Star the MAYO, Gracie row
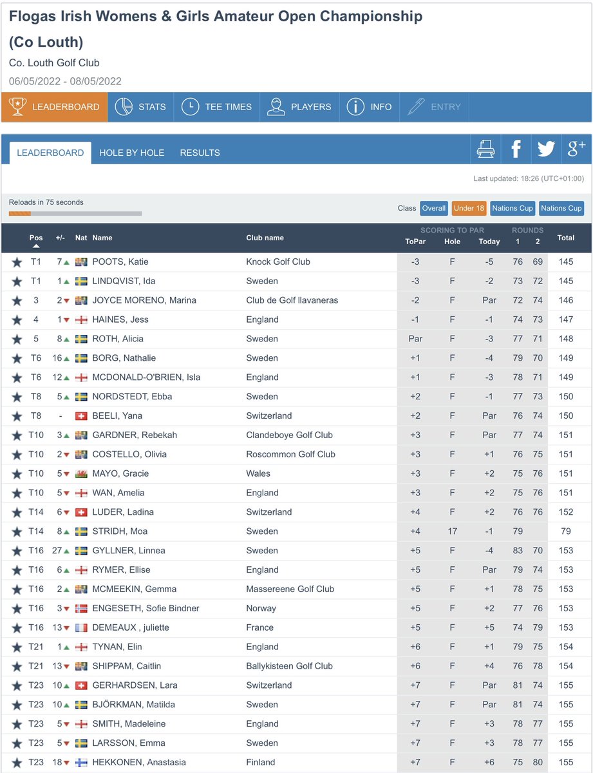 click(16, 474)
